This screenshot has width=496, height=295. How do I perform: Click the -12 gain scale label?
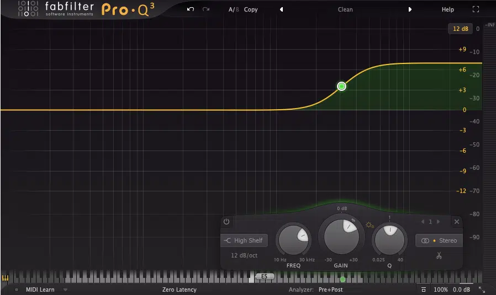(461, 191)
